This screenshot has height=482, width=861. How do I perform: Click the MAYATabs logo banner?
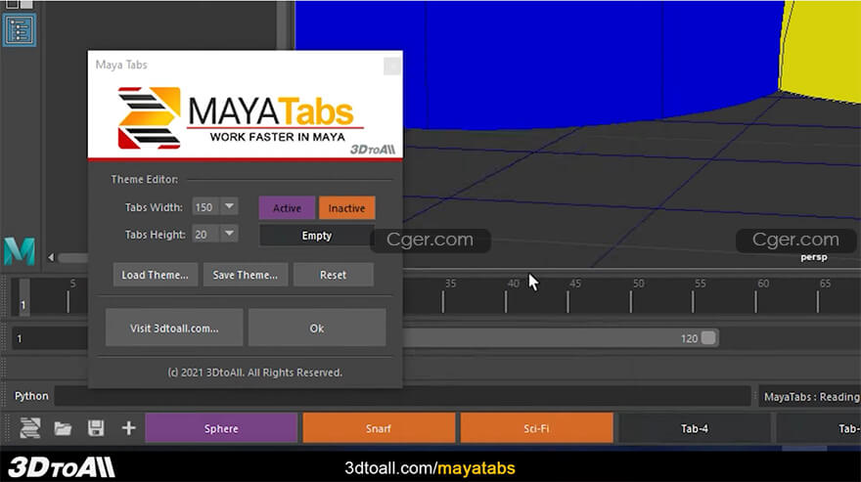246,118
